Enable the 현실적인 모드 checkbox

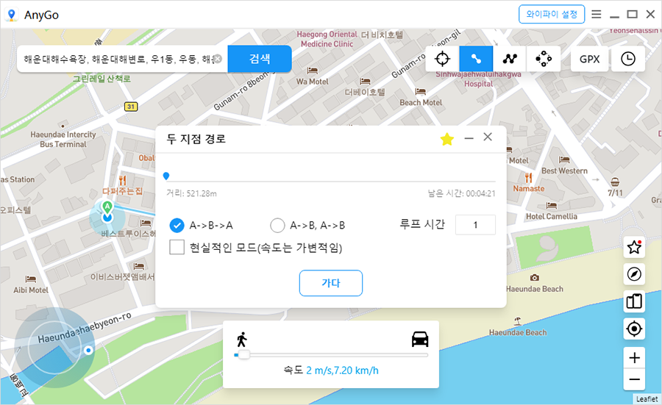coord(177,247)
